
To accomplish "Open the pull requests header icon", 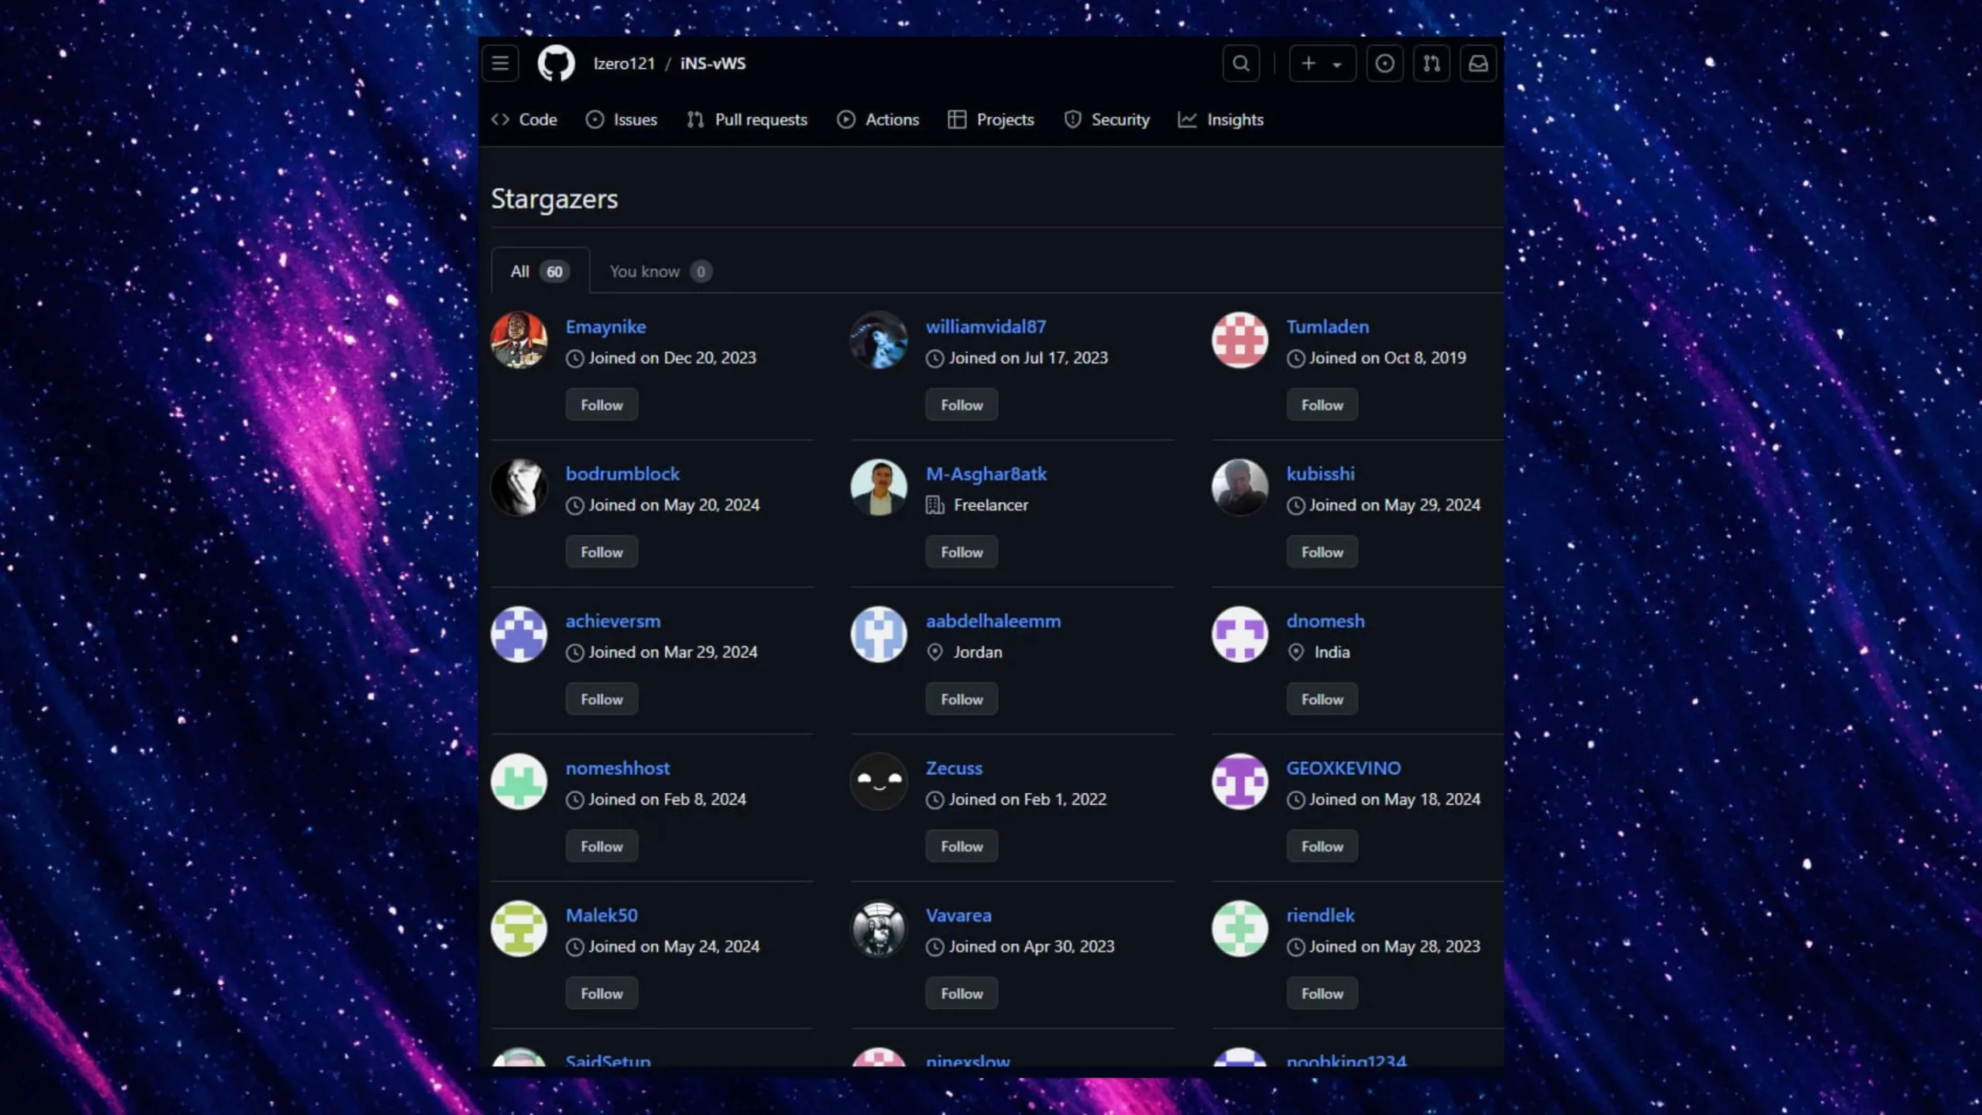I will pyautogui.click(x=1431, y=63).
